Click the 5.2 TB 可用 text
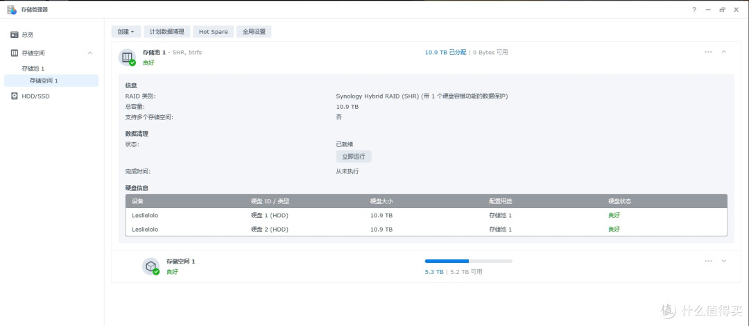 pos(466,272)
